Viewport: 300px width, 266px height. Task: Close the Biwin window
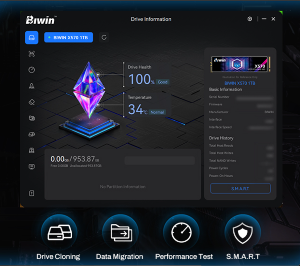coord(273,19)
